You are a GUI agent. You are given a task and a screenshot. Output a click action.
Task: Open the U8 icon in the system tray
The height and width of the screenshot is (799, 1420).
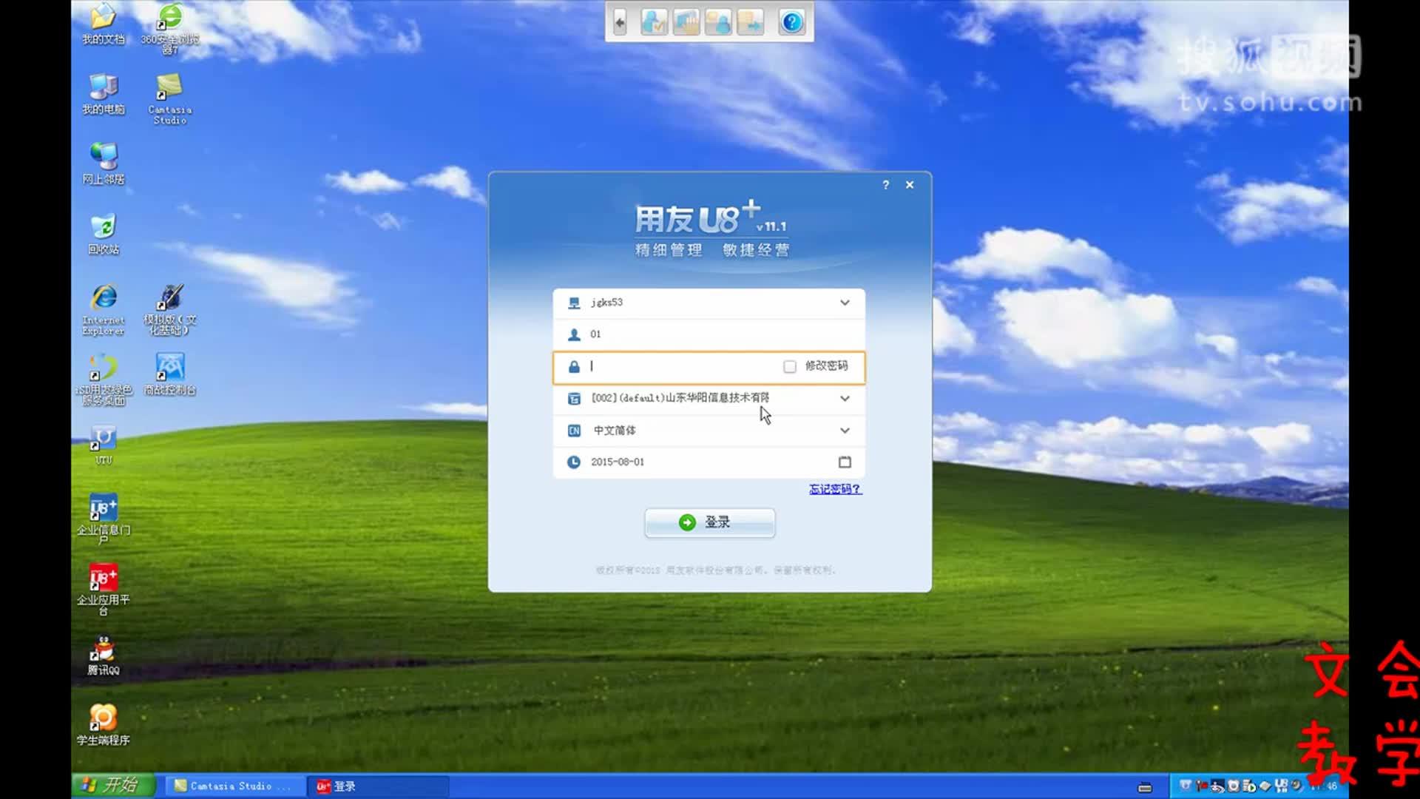pos(1282,786)
